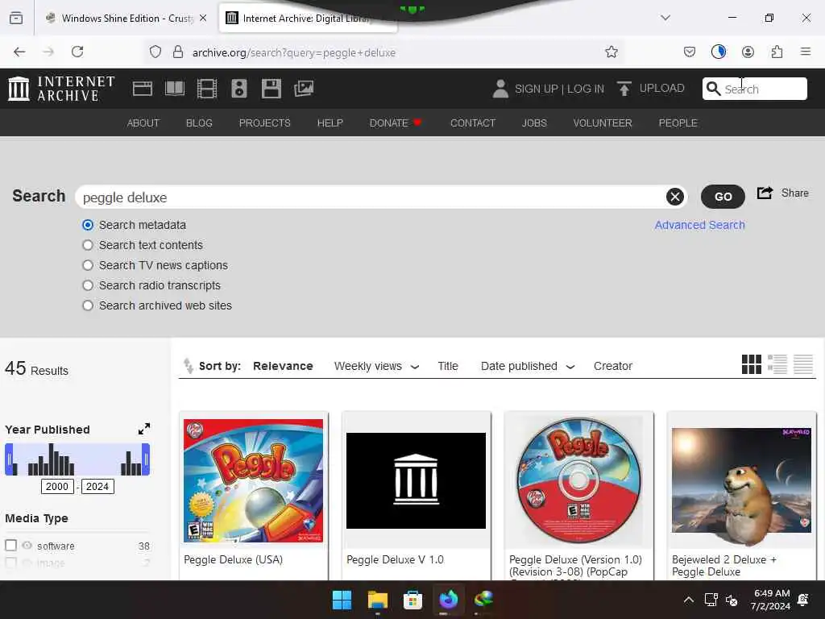
Task: Open the Firefox account icon
Action: 748,52
